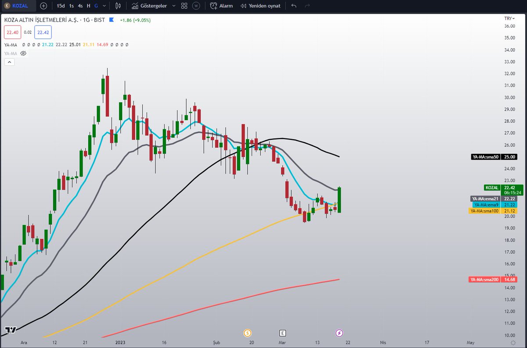Click the red 22.40 sell price box

(x=11, y=32)
